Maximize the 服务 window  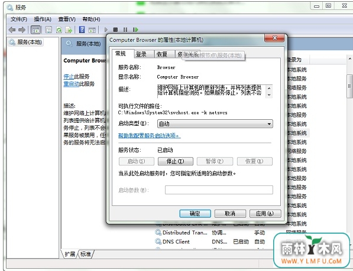click(328, 6)
